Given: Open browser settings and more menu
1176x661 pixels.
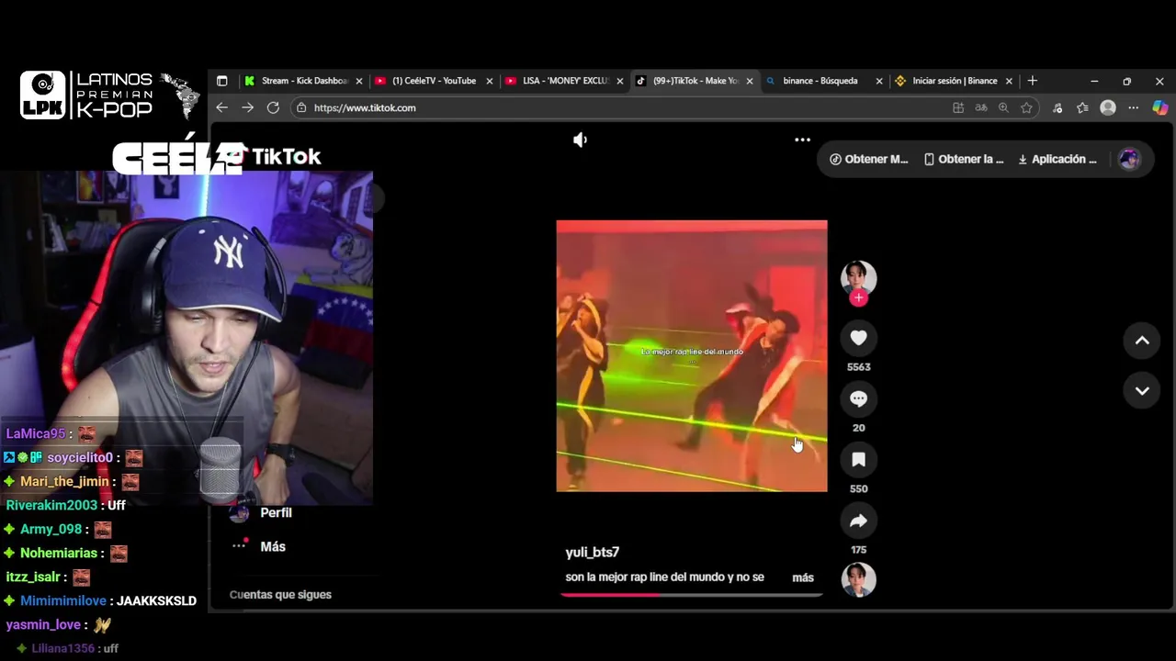Looking at the screenshot, I should coord(1134,107).
